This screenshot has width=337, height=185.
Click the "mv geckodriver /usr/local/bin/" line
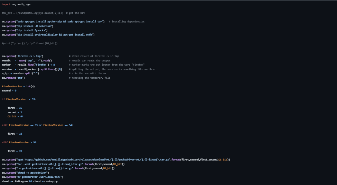point(32,177)
